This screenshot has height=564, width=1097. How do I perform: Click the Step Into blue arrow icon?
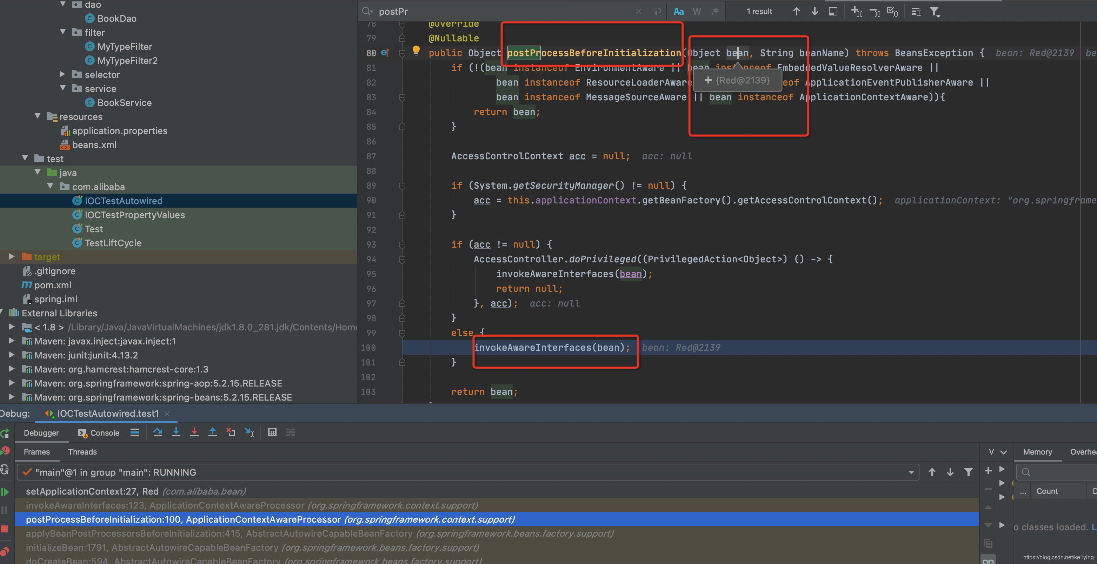pyautogui.click(x=176, y=432)
